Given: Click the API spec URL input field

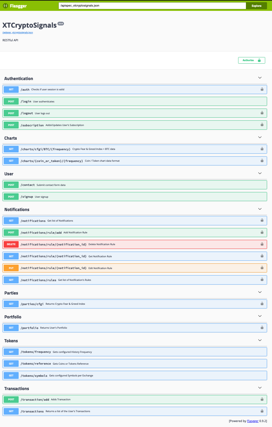Looking at the screenshot, I should [152, 6].
